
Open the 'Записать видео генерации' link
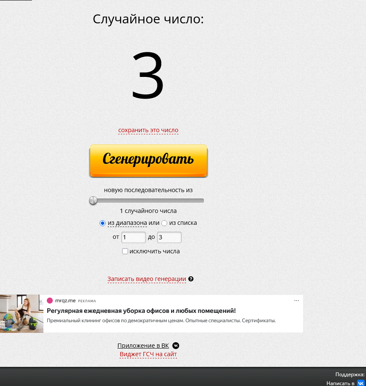coord(146,279)
